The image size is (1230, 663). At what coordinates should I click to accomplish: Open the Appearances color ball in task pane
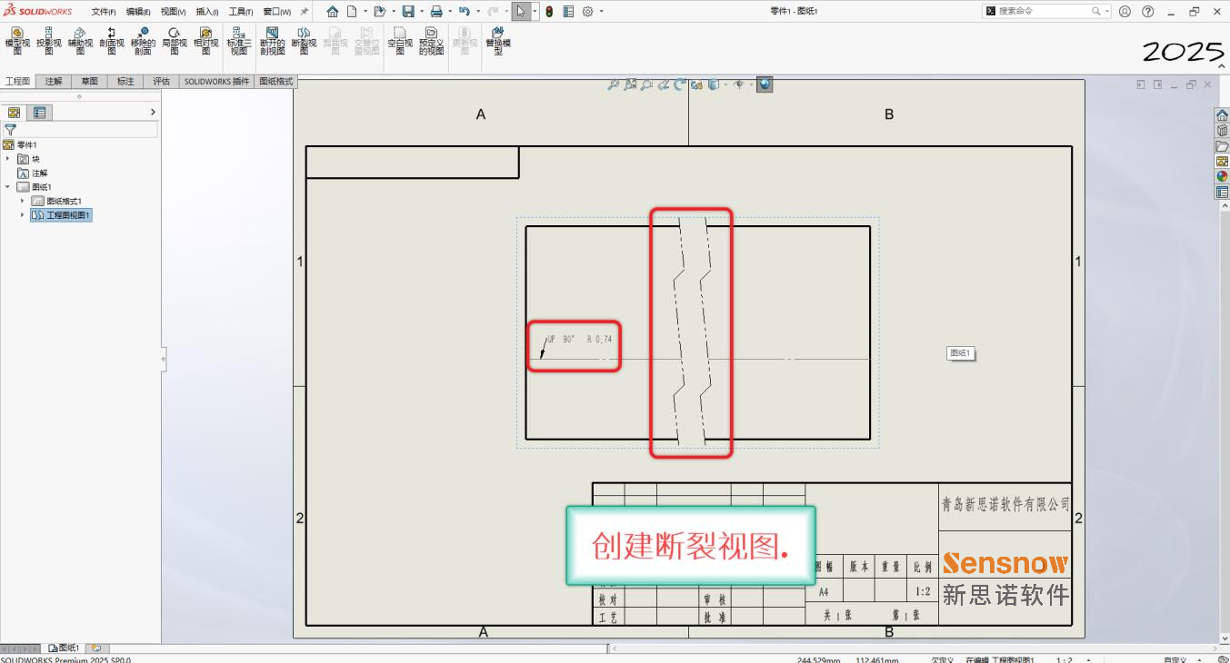coord(1222,176)
